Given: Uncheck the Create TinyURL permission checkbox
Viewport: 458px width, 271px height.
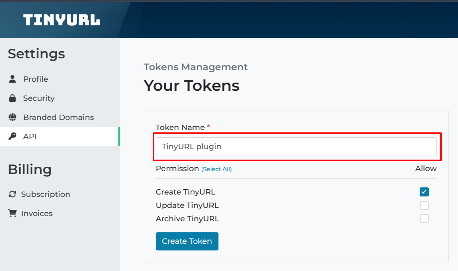Looking at the screenshot, I should click(424, 192).
